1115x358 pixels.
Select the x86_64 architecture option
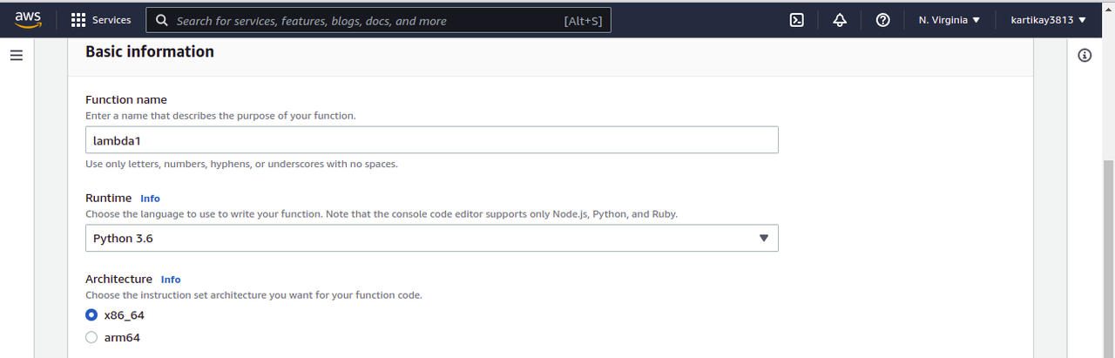pos(91,314)
